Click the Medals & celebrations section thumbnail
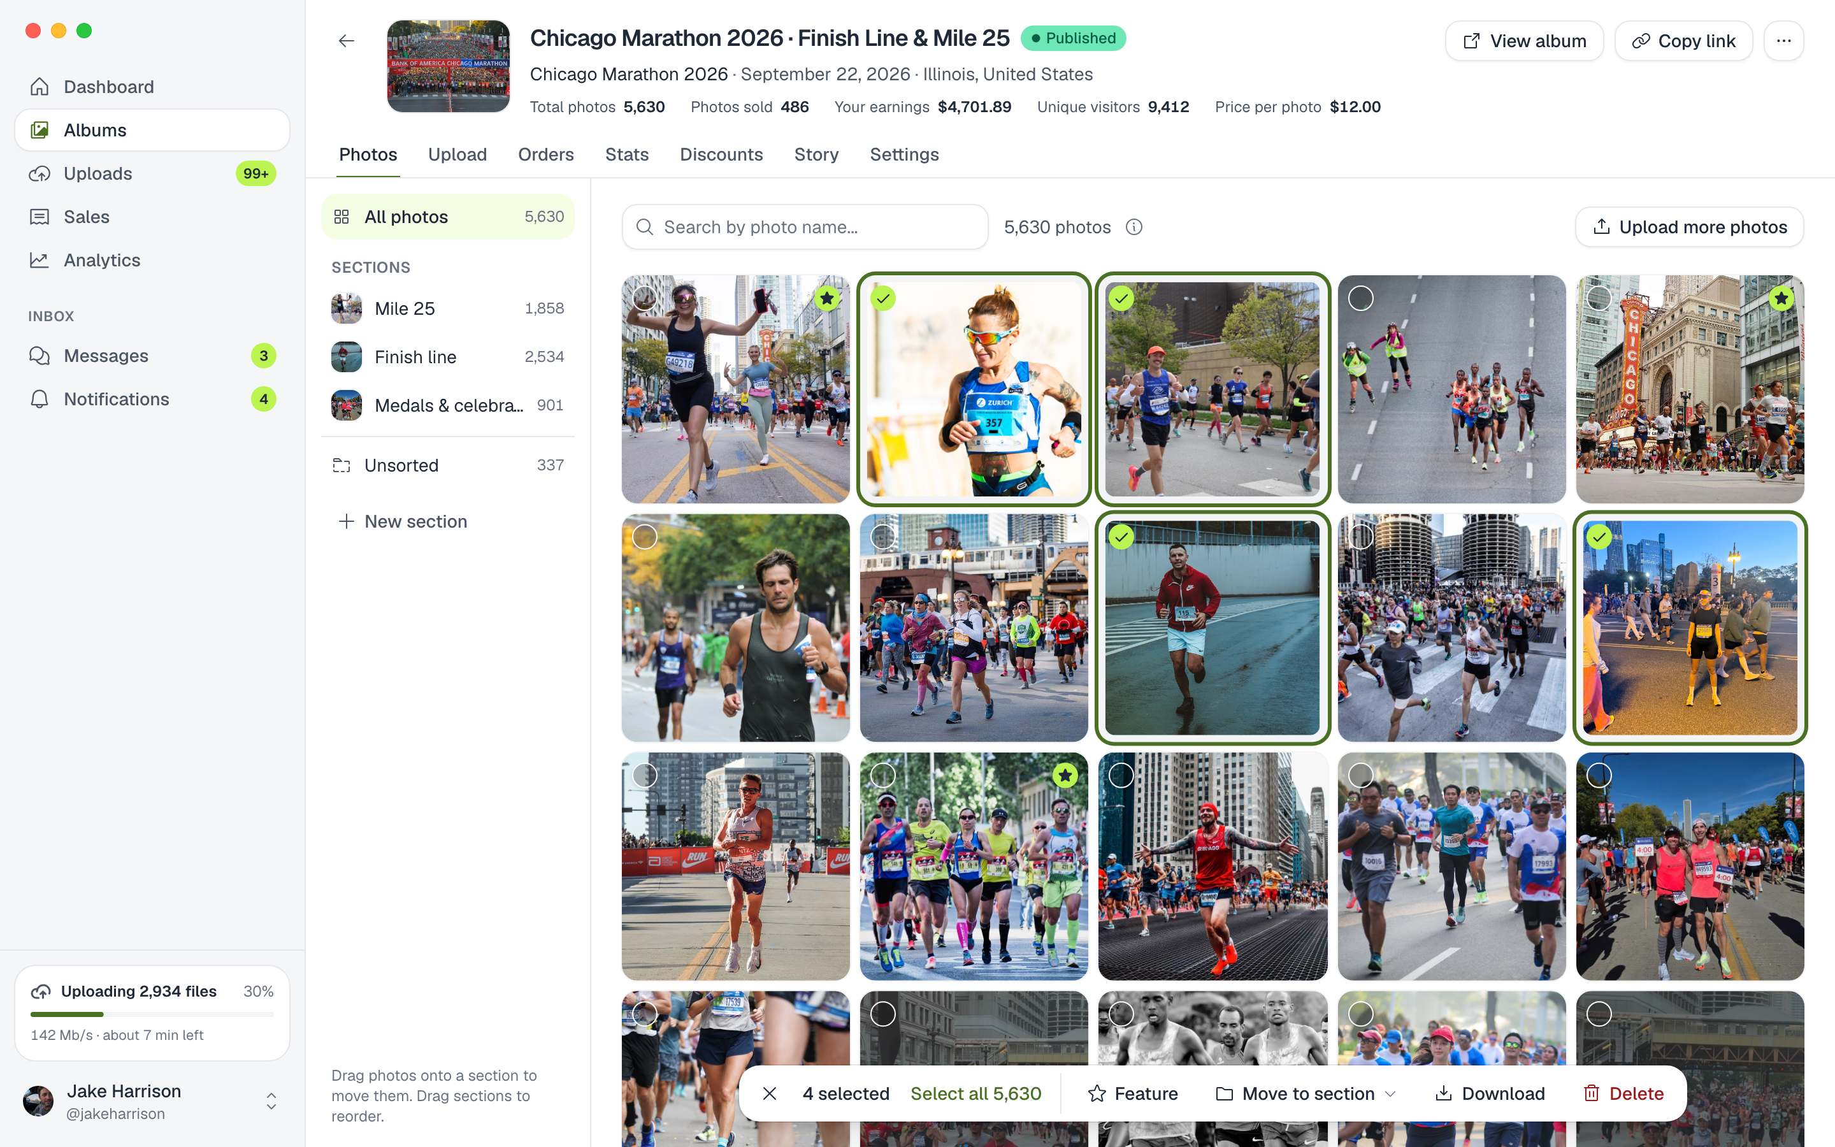The height and width of the screenshot is (1147, 1835). (347, 406)
